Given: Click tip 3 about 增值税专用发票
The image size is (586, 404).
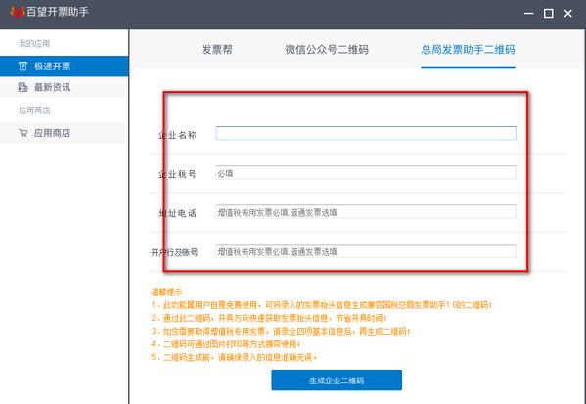Looking at the screenshot, I should tap(281, 331).
